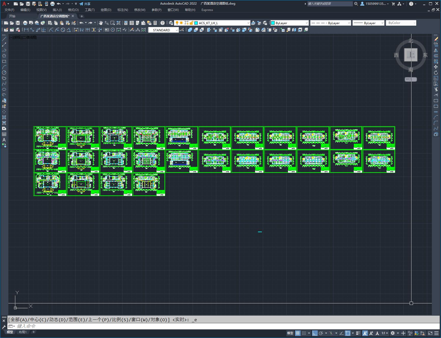
Task: Open the 绘图(D) menu
Action: pos(106,10)
